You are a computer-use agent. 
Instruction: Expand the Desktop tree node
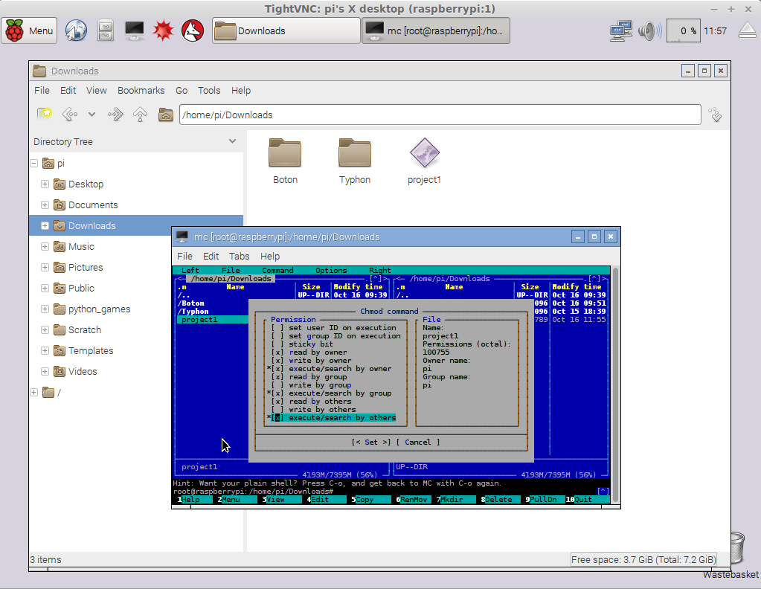(45, 184)
